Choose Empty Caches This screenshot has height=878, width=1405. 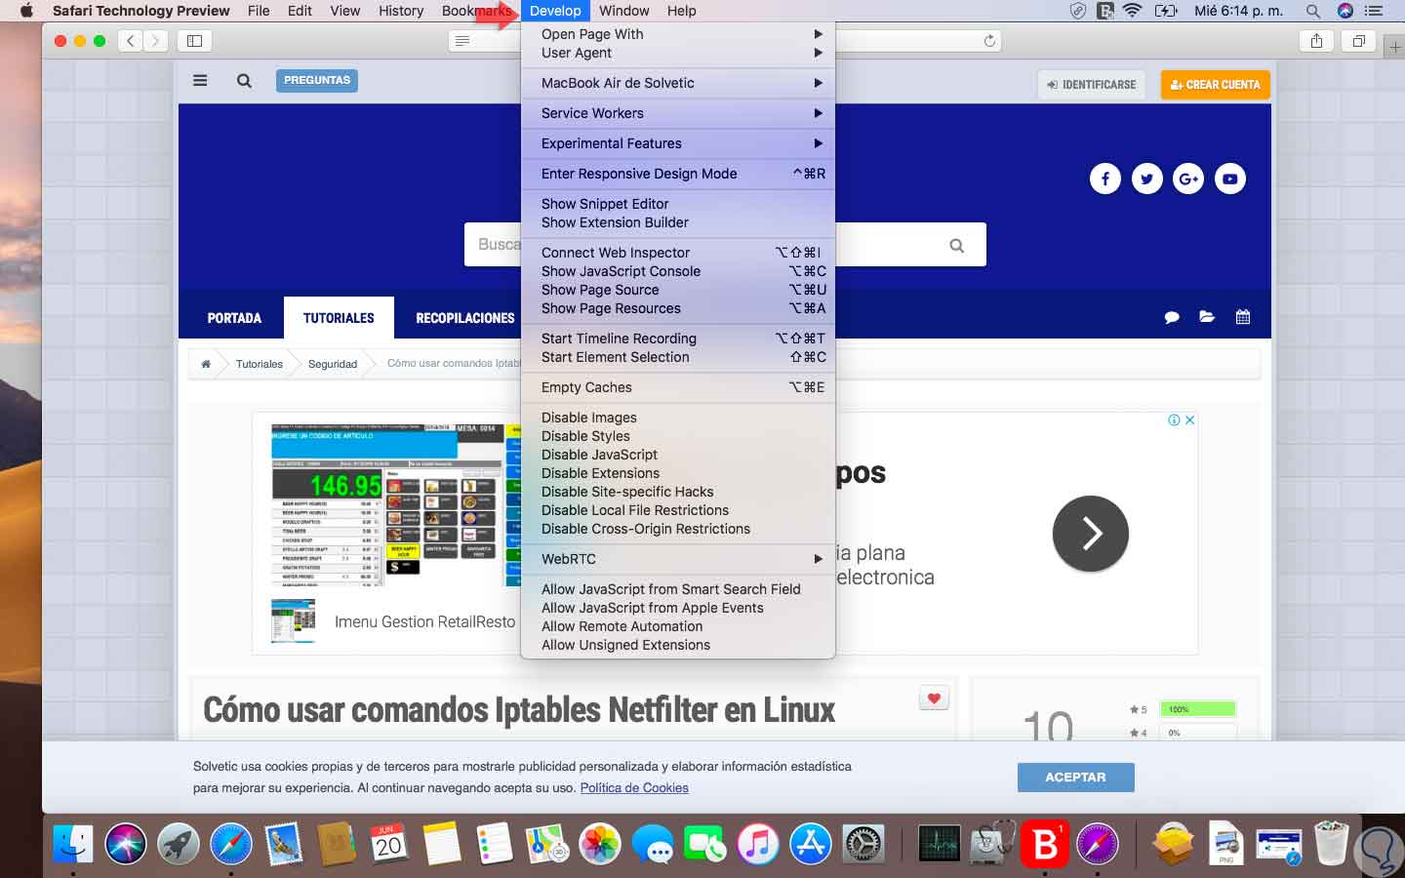(678, 387)
